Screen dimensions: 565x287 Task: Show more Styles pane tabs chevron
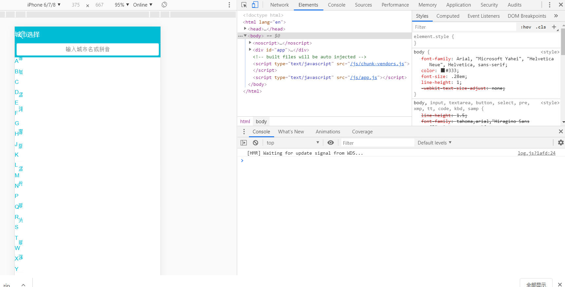click(556, 16)
